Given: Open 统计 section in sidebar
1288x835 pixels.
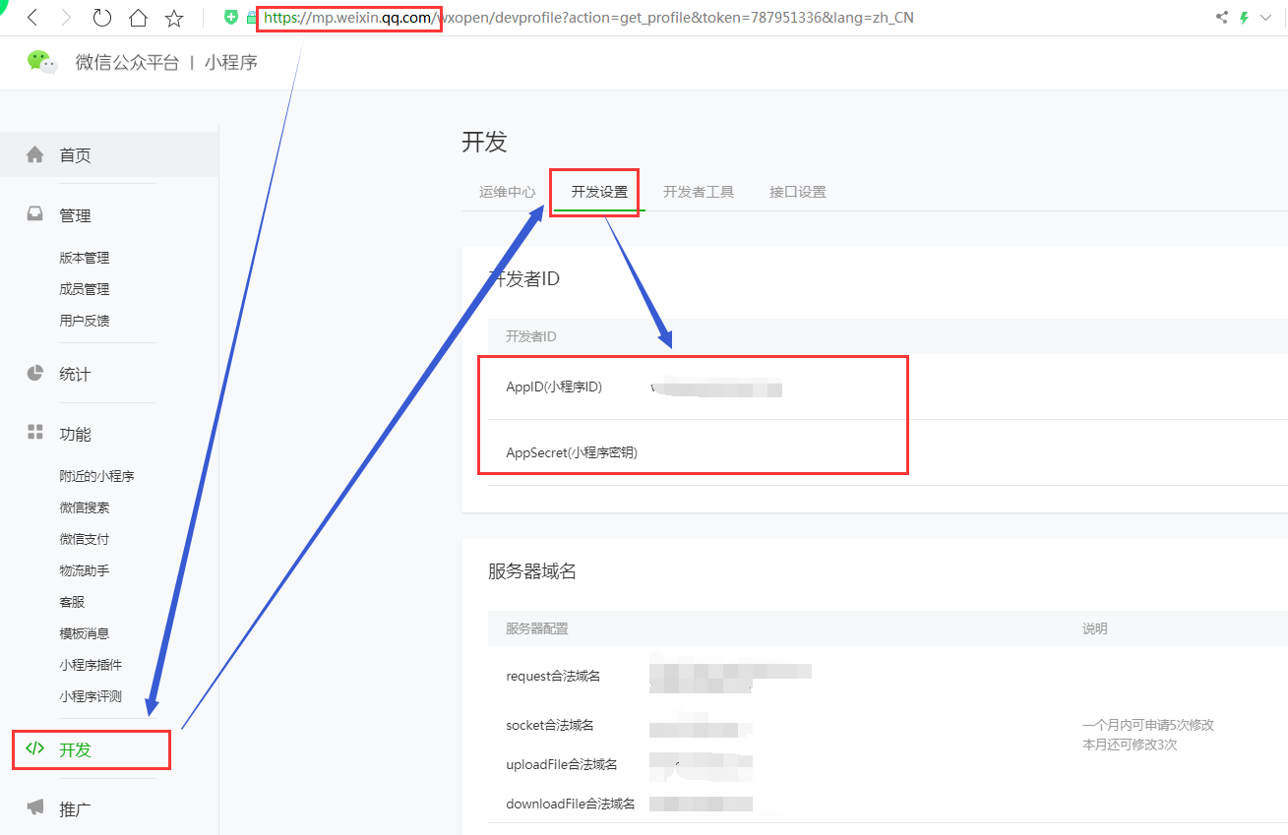Looking at the screenshot, I should pos(75,374).
